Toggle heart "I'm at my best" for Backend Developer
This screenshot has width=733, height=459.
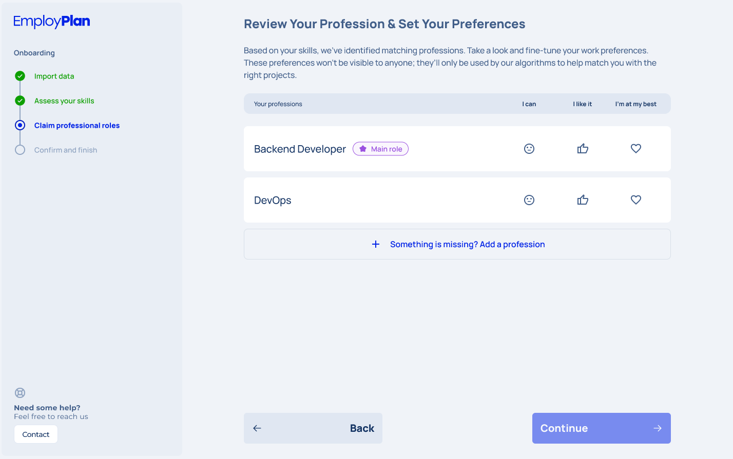pyautogui.click(x=636, y=149)
